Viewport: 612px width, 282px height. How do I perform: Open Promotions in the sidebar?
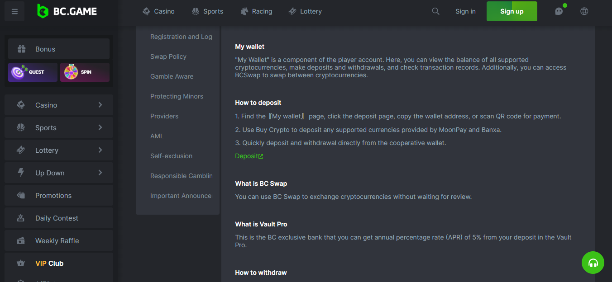click(59, 195)
